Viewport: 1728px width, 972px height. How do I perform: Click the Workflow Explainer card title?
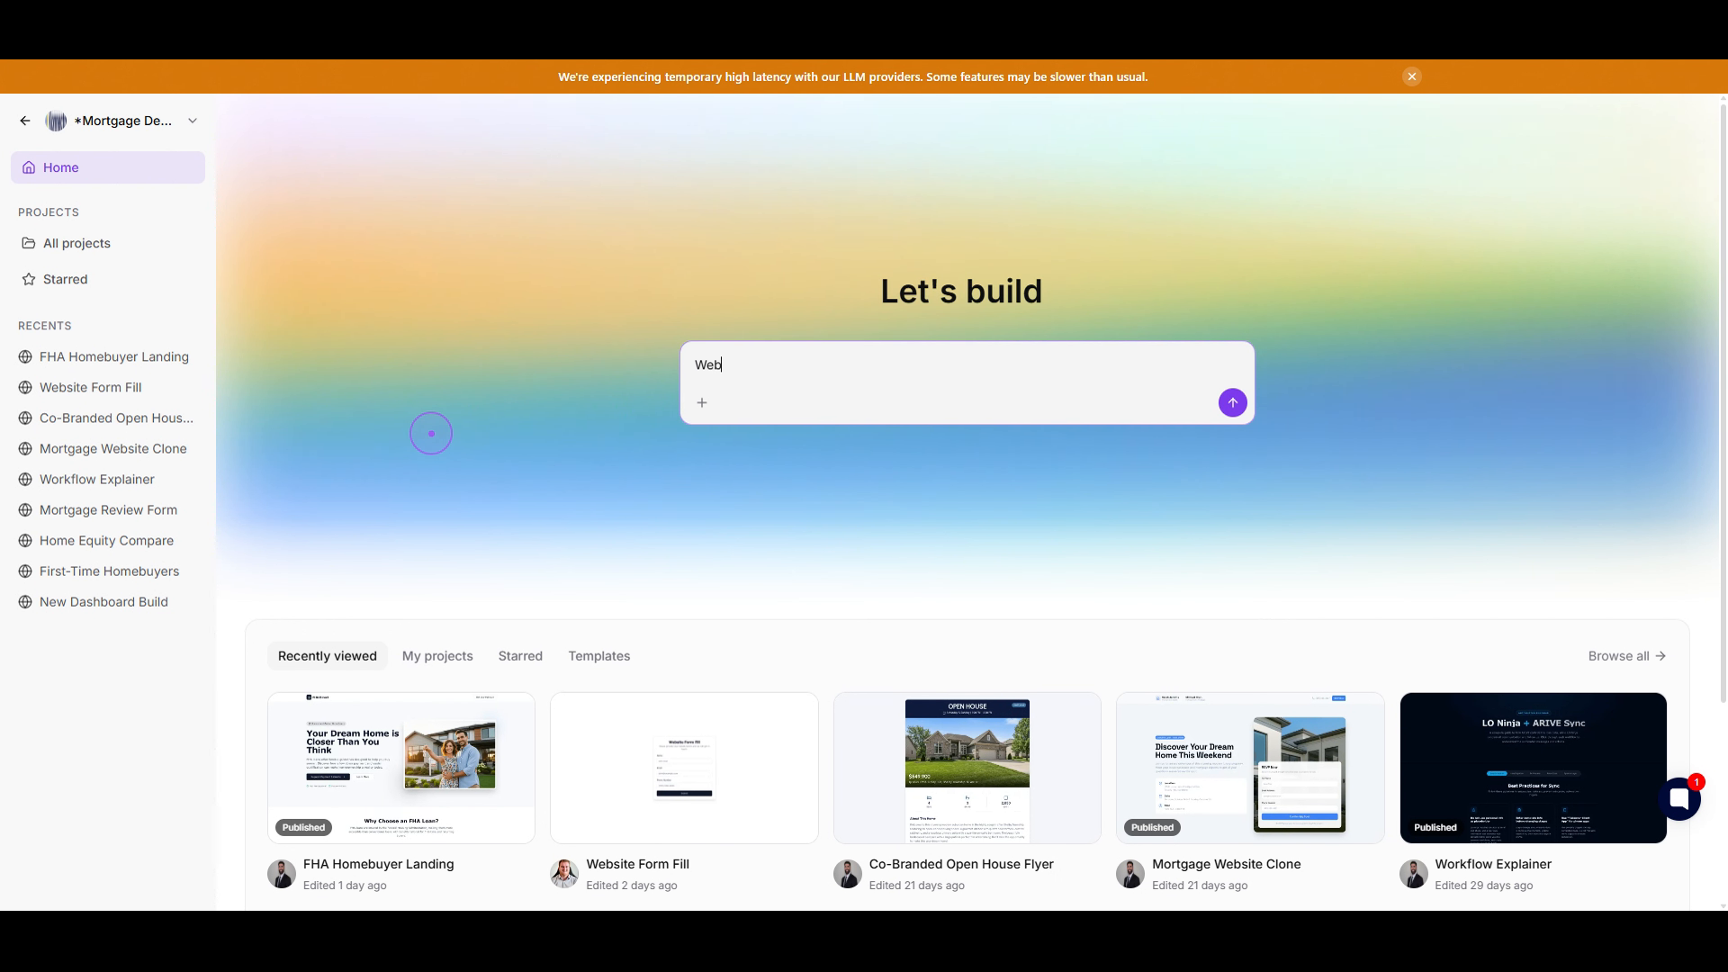click(x=1493, y=864)
